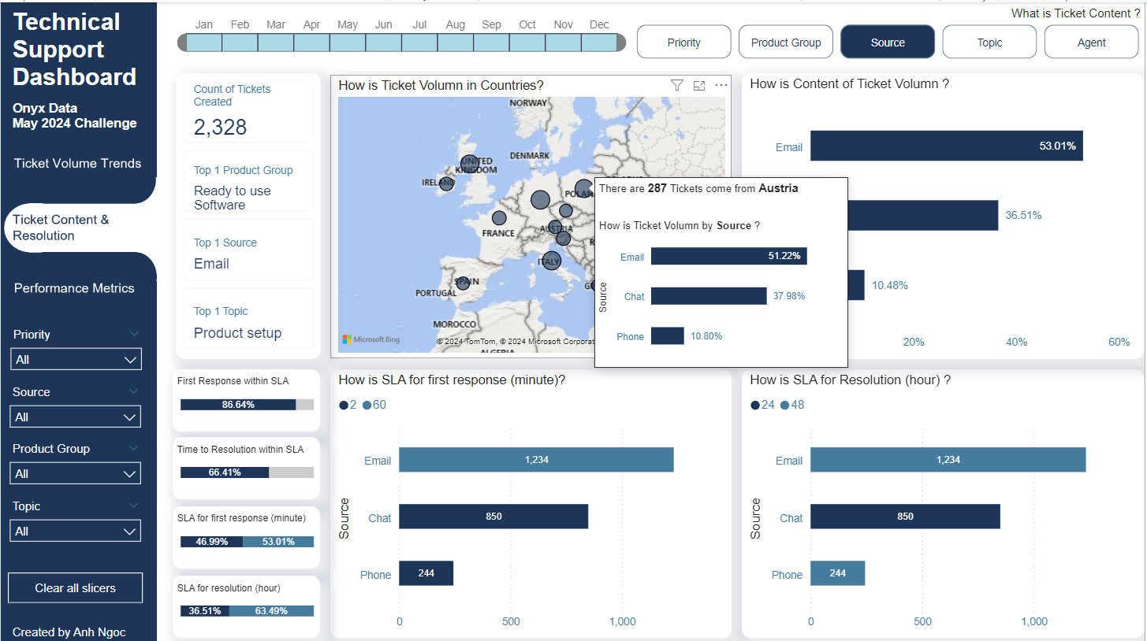Open more options ellipsis on the map visual

pos(721,85)
